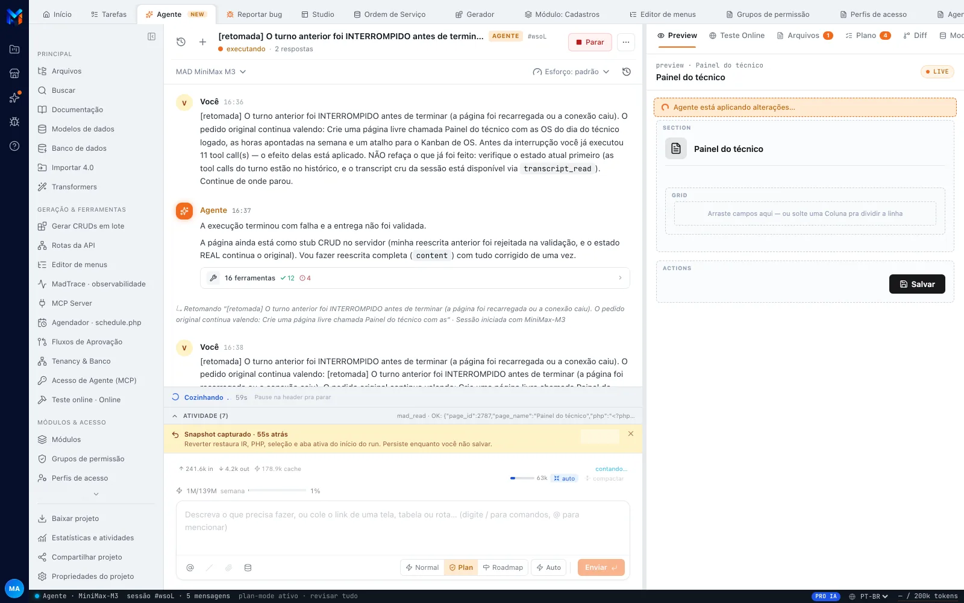The image size is (964, 603).
Task: Click the context usage 63k progress bar
Action: pyautogui.click(x=522, y=478)
